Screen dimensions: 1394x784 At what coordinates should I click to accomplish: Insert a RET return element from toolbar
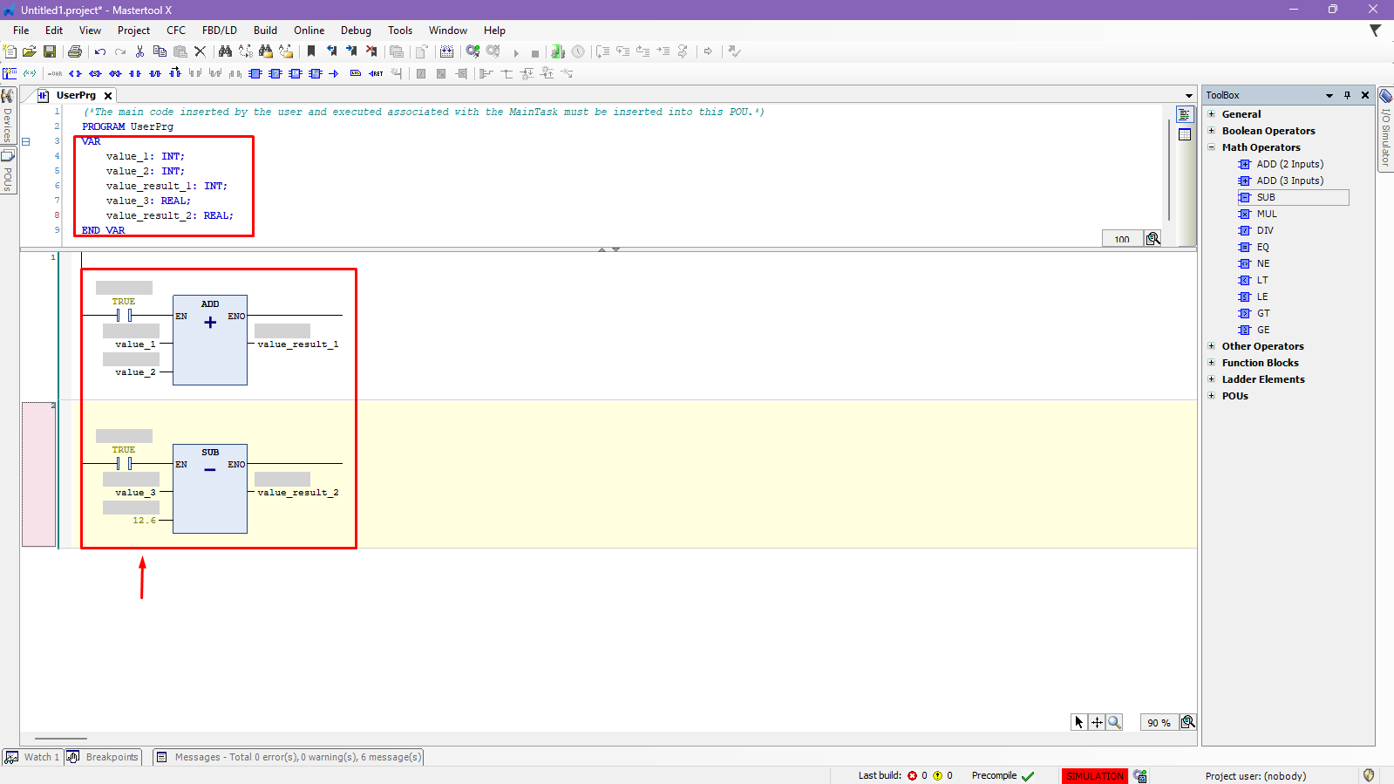pyautogui.click(x=376, y=74)
